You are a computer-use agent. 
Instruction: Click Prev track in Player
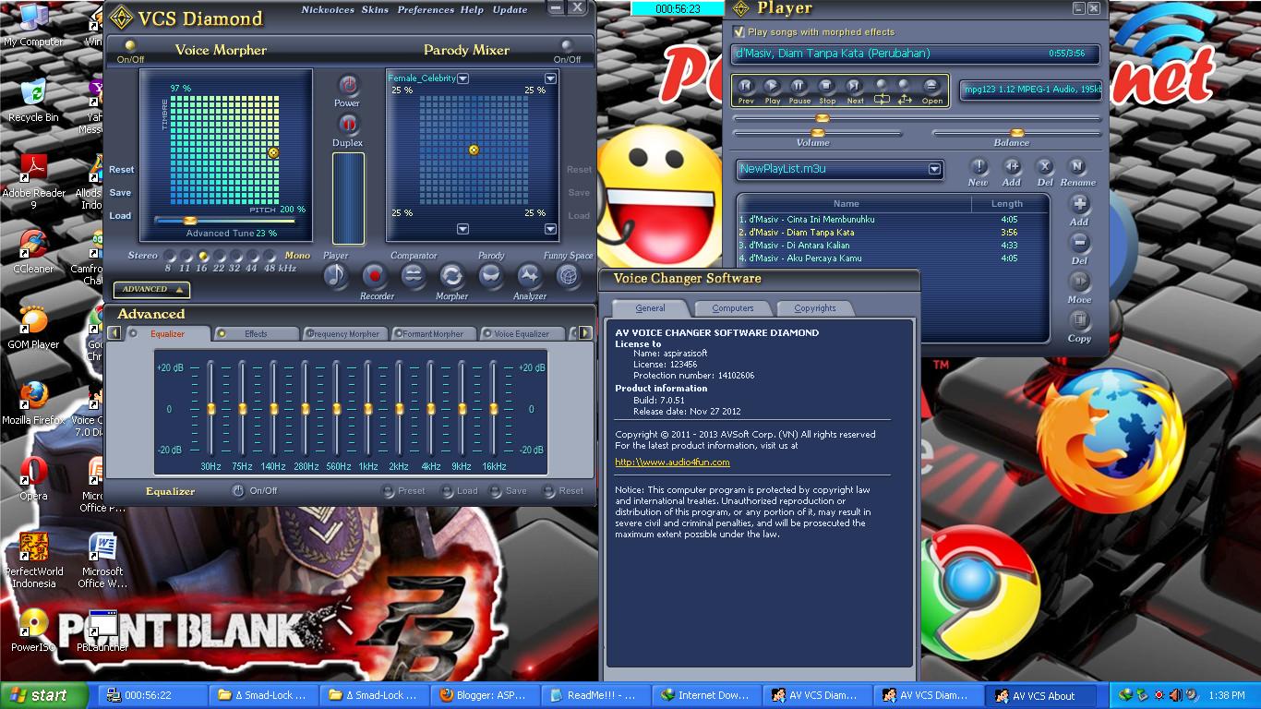pos(745,86)
